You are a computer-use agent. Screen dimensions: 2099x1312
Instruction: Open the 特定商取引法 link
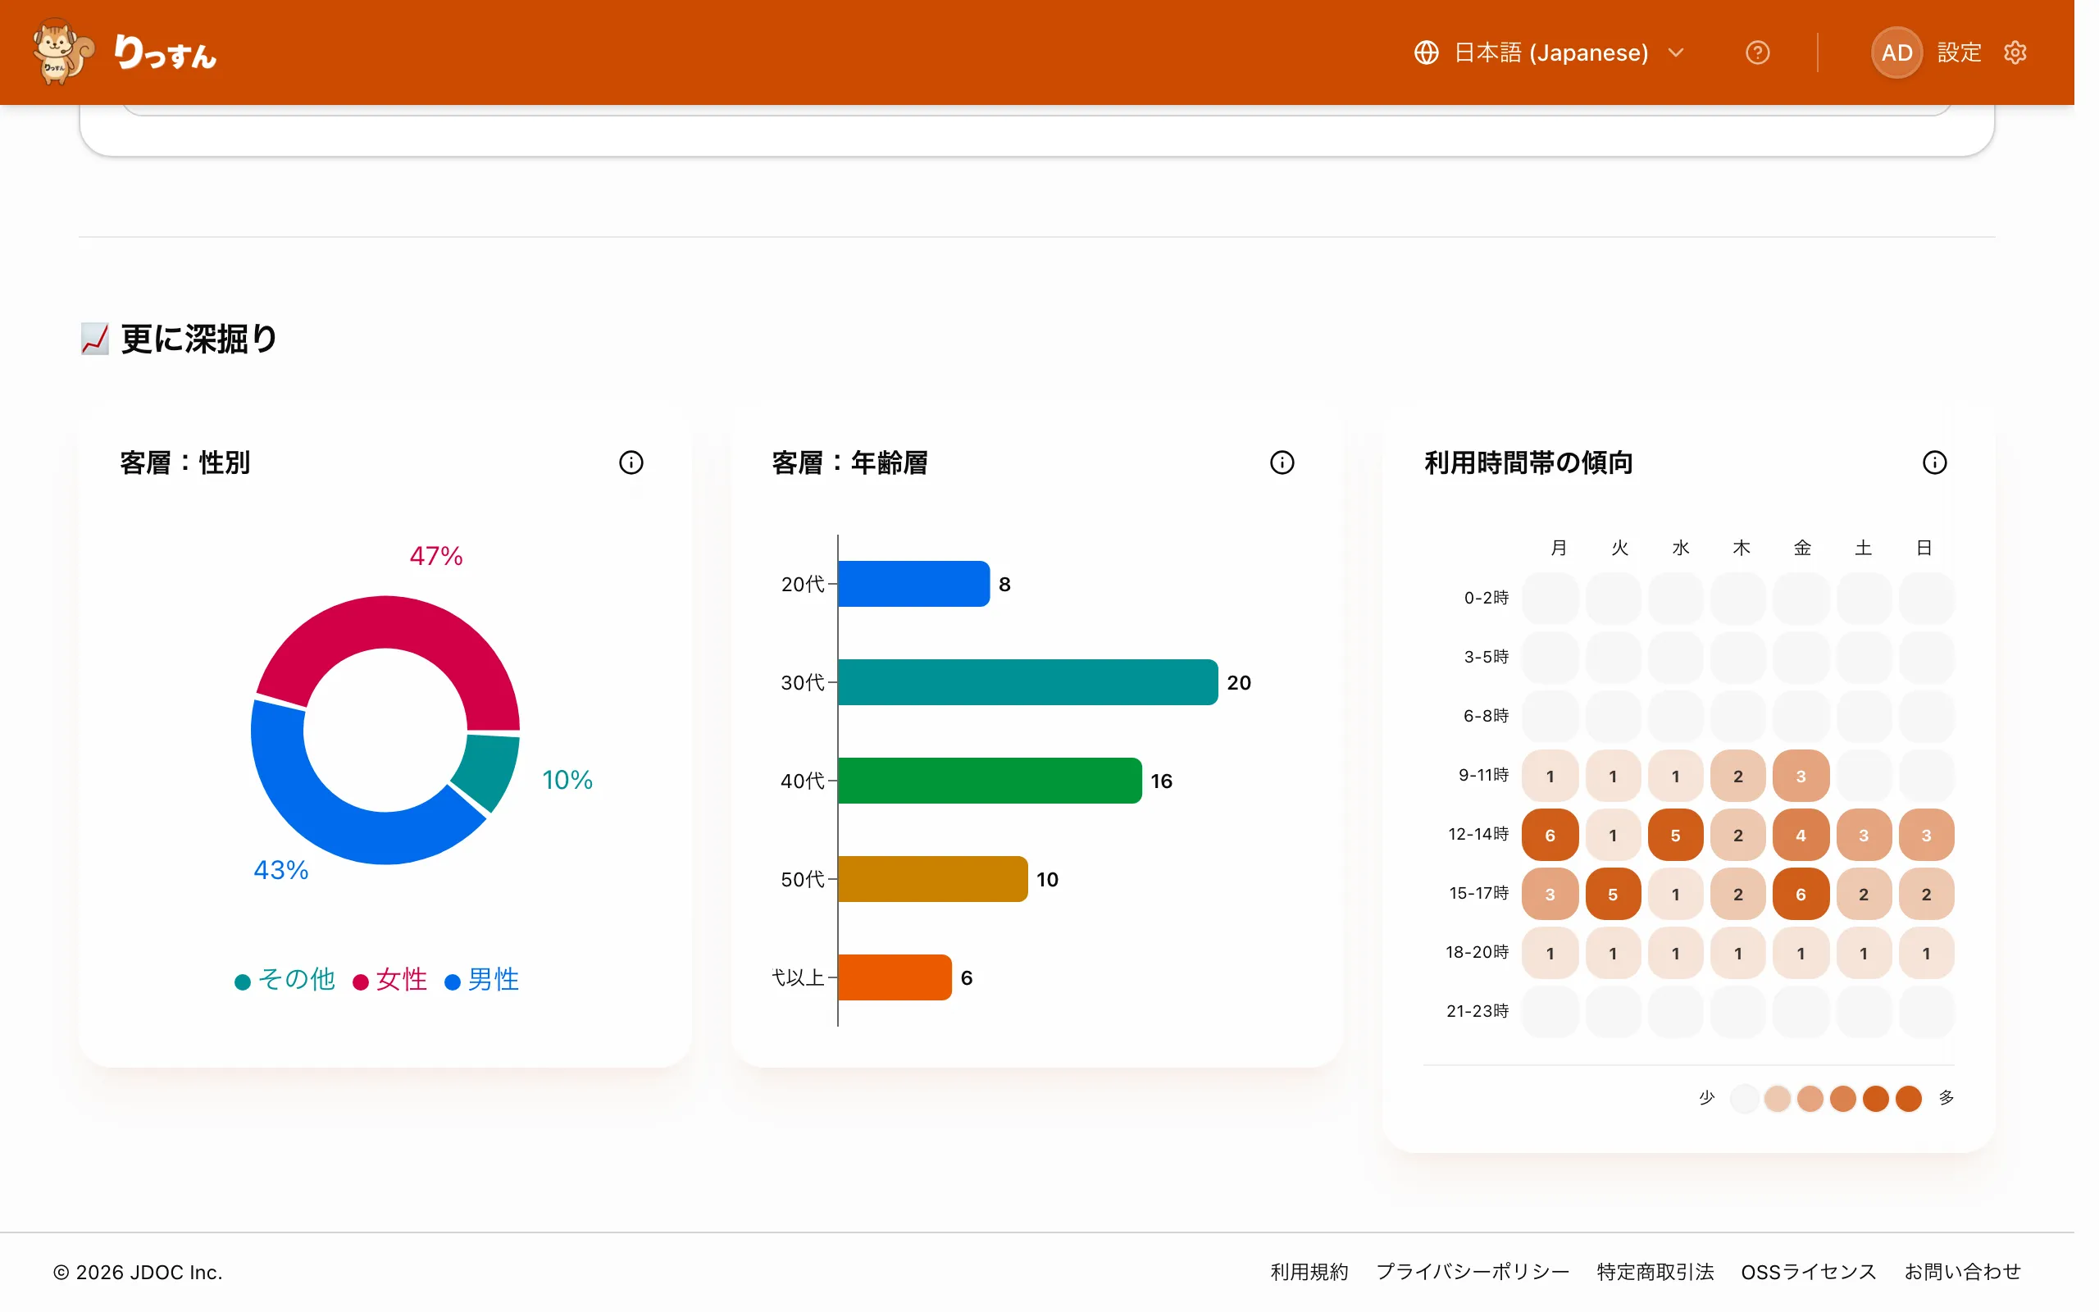1654,1271
